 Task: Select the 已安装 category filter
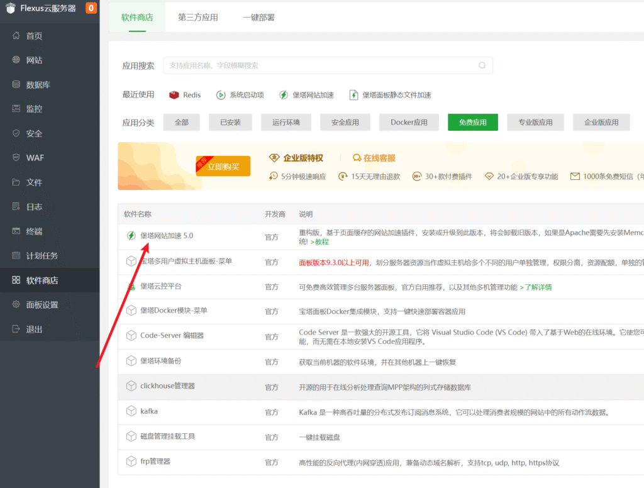tap(230, 122)
